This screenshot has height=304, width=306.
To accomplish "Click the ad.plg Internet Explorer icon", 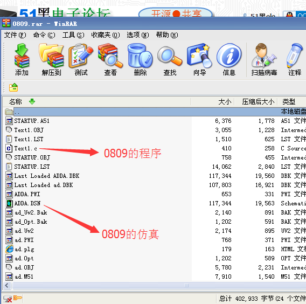I will [x=9, y=249].
